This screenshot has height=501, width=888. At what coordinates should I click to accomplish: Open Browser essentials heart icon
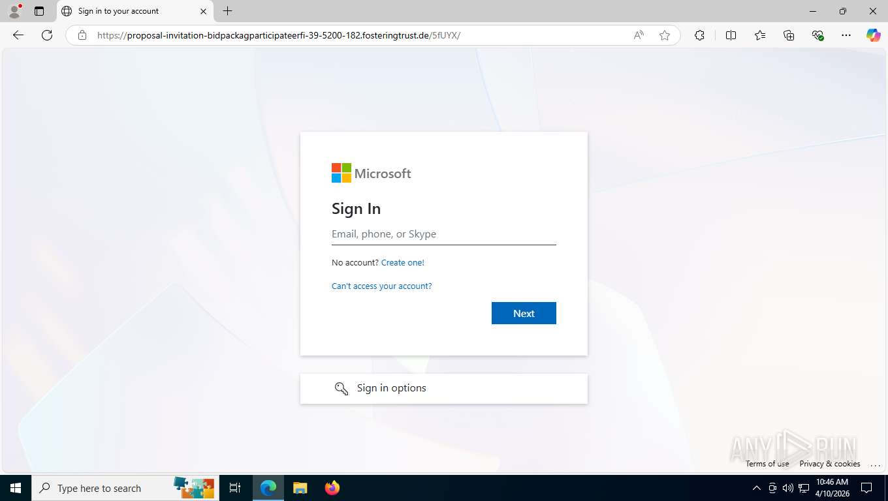[x=817, y=35]
